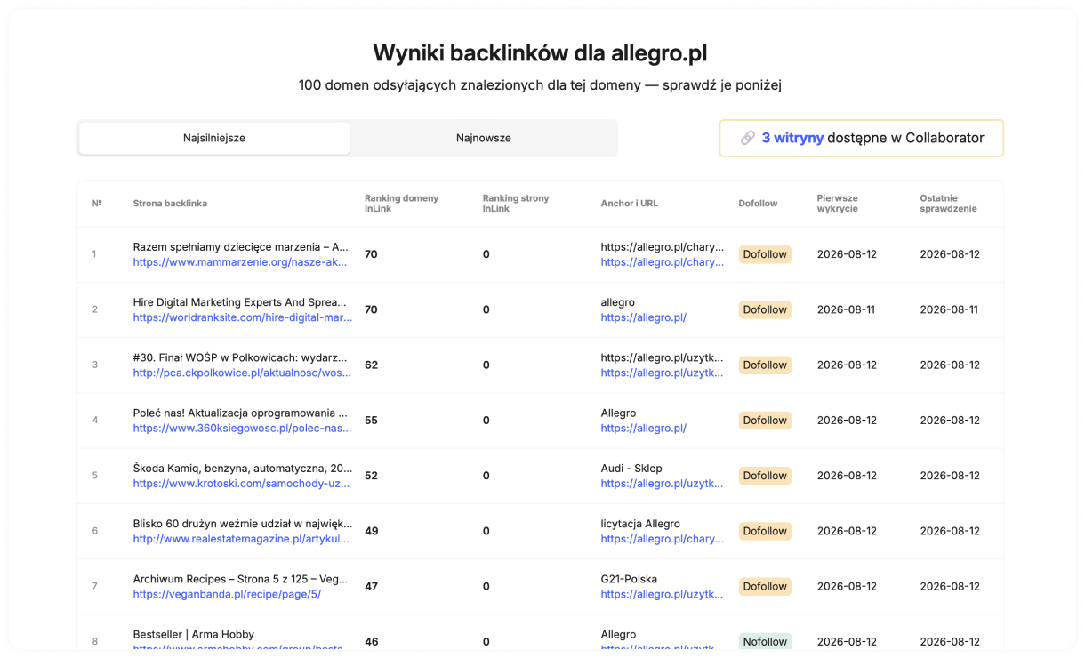The image size is (1085, 658).
Task: Click domain ranking value 47
Action: tap(371, 586)
